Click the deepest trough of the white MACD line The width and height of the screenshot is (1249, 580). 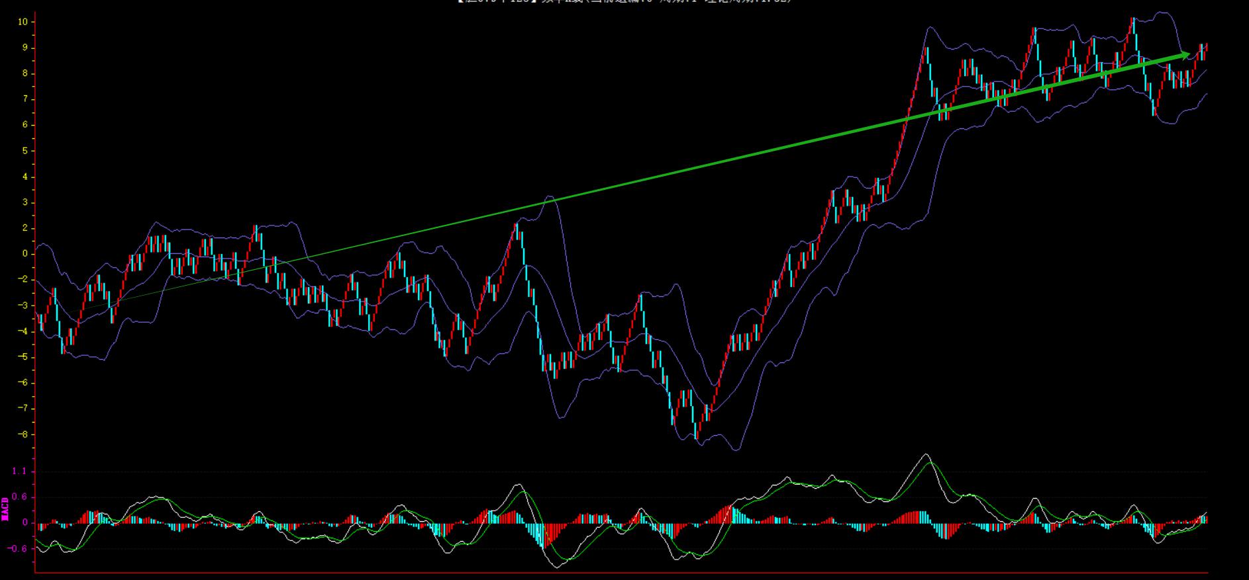(x=556, y=567)
